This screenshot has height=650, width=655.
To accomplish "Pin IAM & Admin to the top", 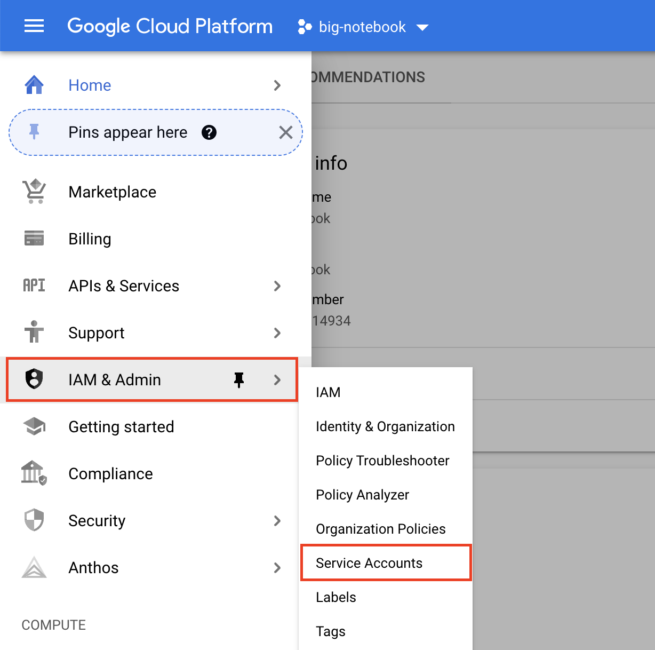I will pyautogui.click(x=239, y=380).
